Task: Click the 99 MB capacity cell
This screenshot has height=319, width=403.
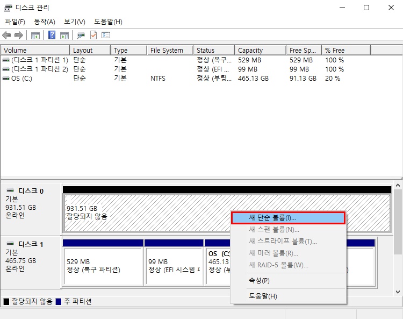Action: pyautogui.click(x=248, y=69)
